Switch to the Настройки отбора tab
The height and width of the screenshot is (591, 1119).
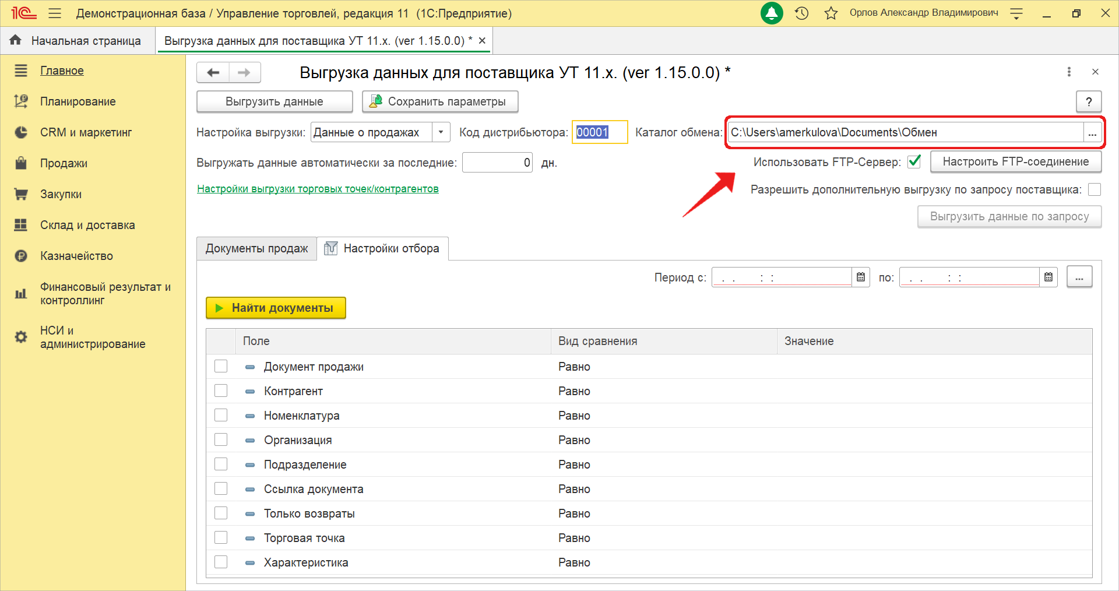pyautogui.click(x=382, y=248)
